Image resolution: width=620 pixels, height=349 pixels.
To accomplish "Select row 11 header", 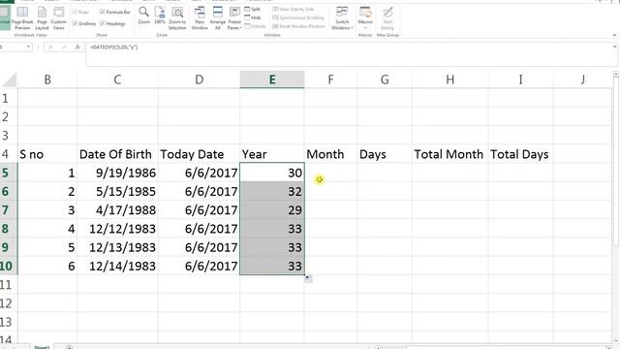I will click(9, 284).
